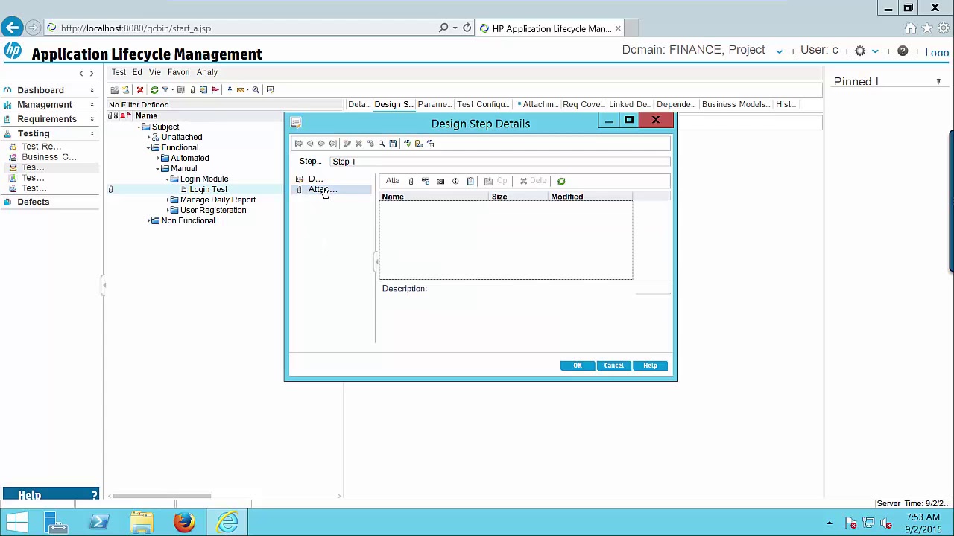The width and height of the screenshot is (954, 536).
Task: Click the Name column header in attachments
Action: tap(435, 197)
